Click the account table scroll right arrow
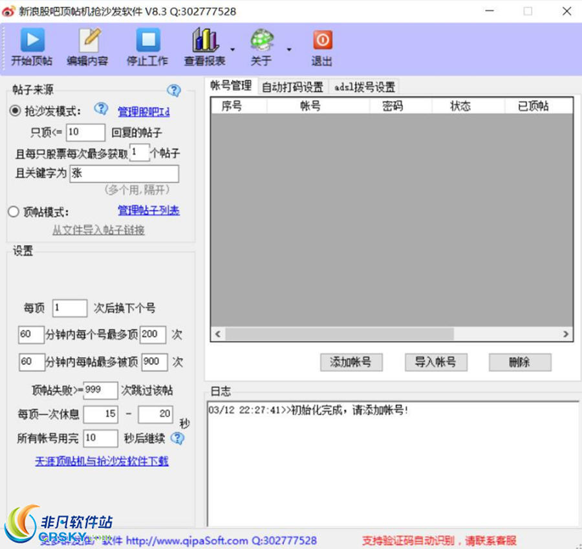This screenshot has height=549, width=582. click(566, 334)
